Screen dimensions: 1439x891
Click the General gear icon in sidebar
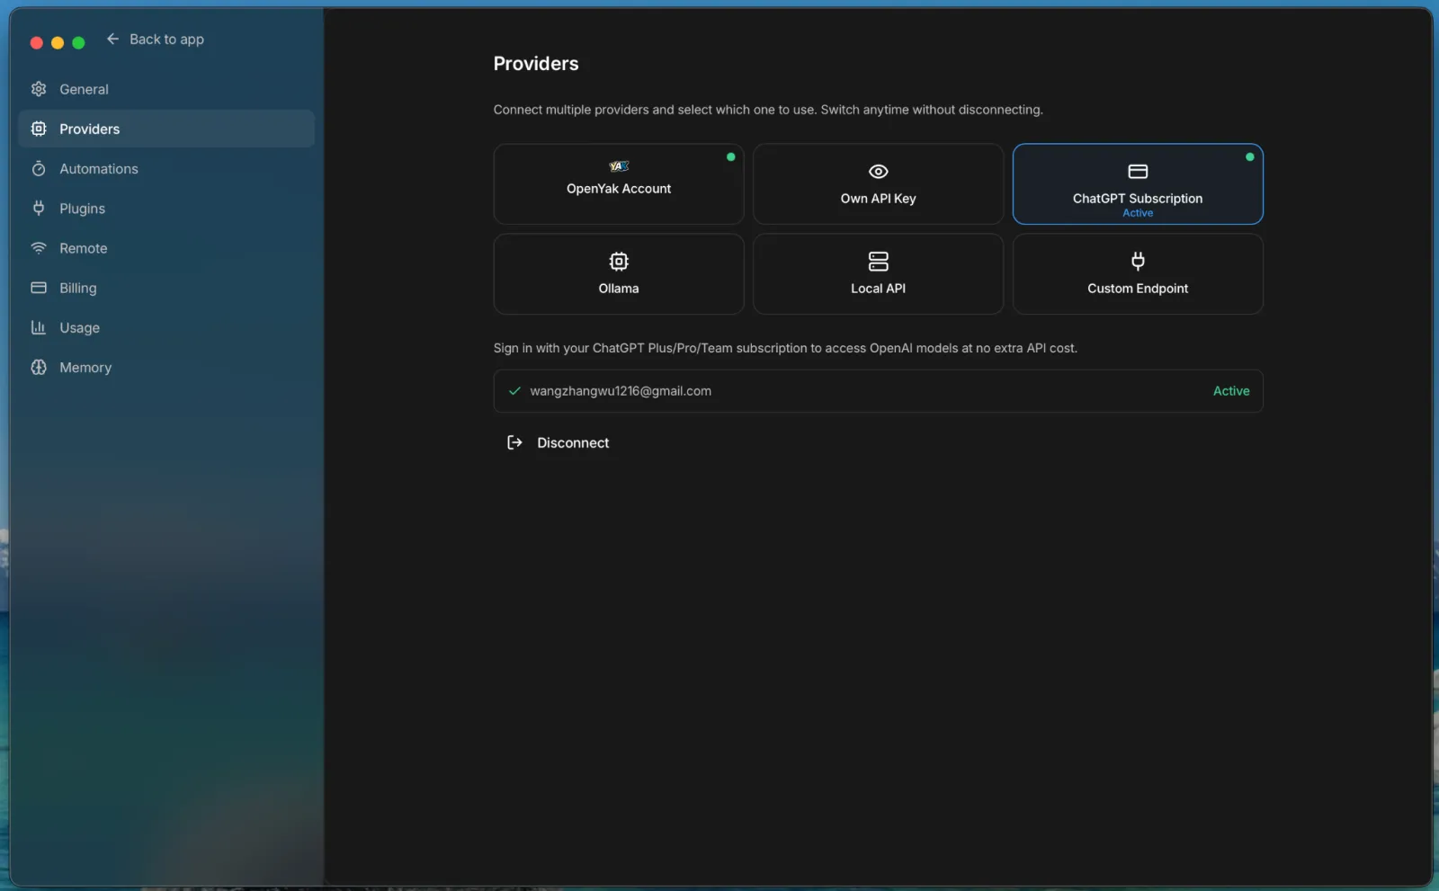point(39,89)
